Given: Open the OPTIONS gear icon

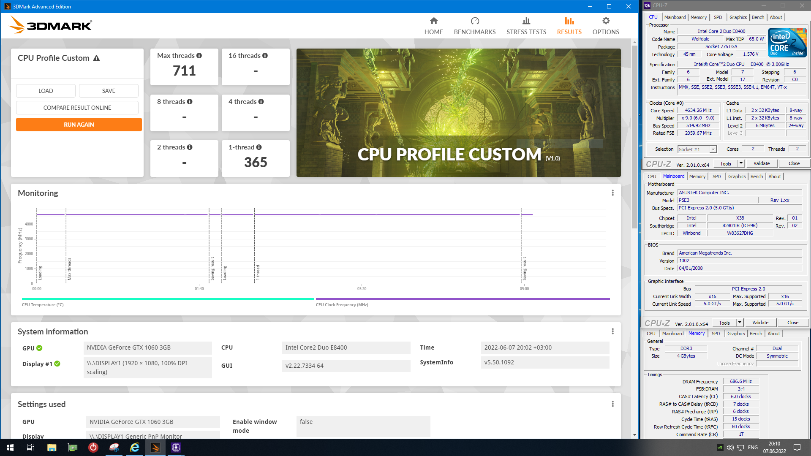Looking at the screenshot, I should pos(606,21).
